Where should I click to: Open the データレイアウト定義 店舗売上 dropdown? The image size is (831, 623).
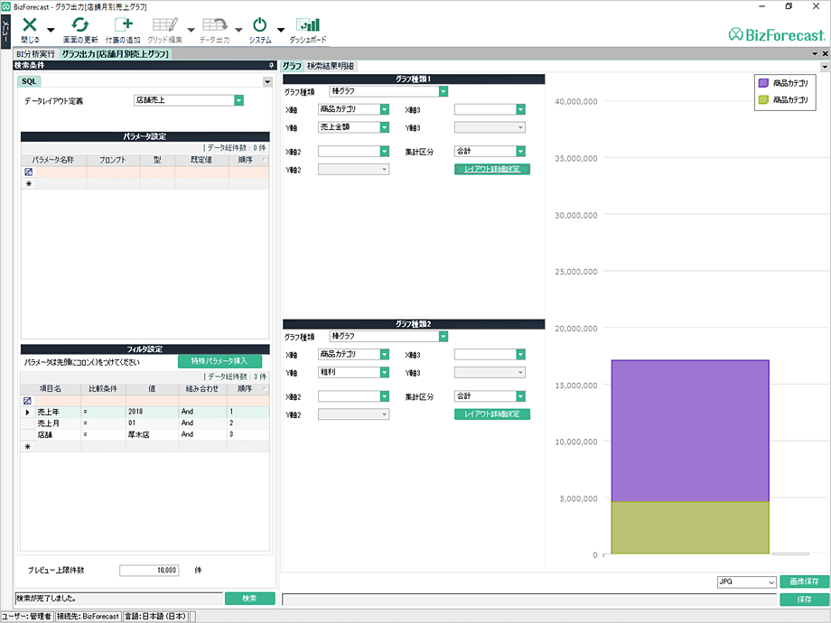(239, 100)
